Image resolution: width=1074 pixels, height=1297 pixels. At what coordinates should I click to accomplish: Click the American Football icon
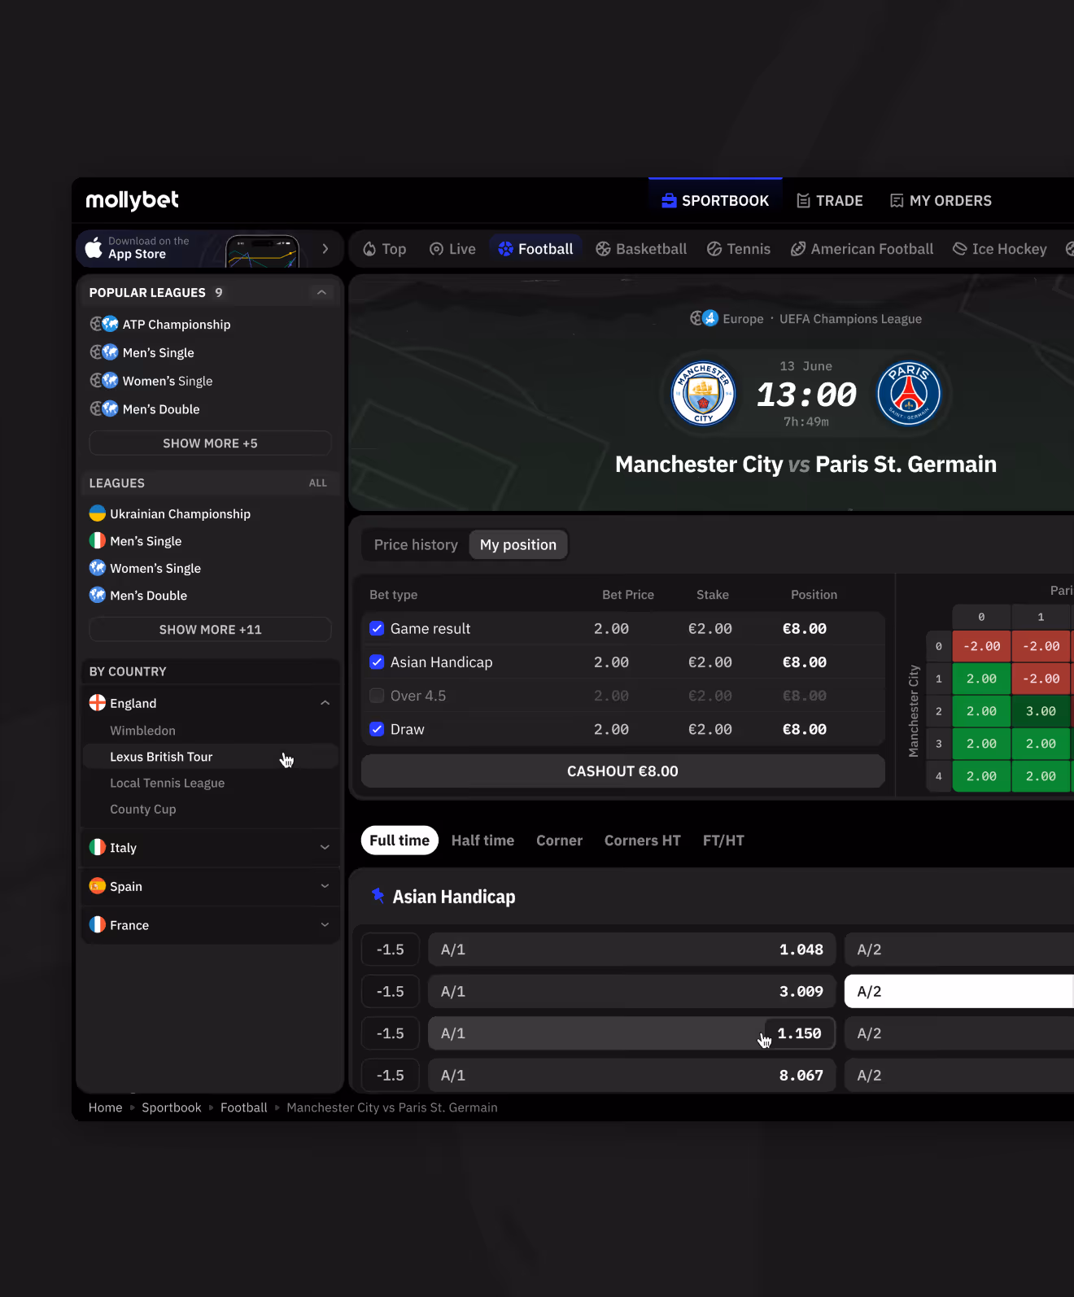pos(798,249)
